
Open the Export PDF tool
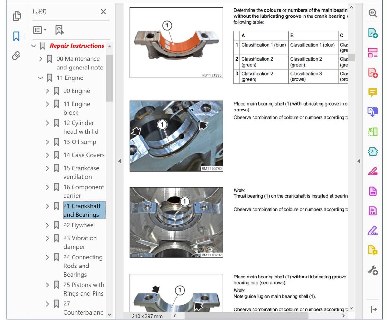click(x=373, y=33)
